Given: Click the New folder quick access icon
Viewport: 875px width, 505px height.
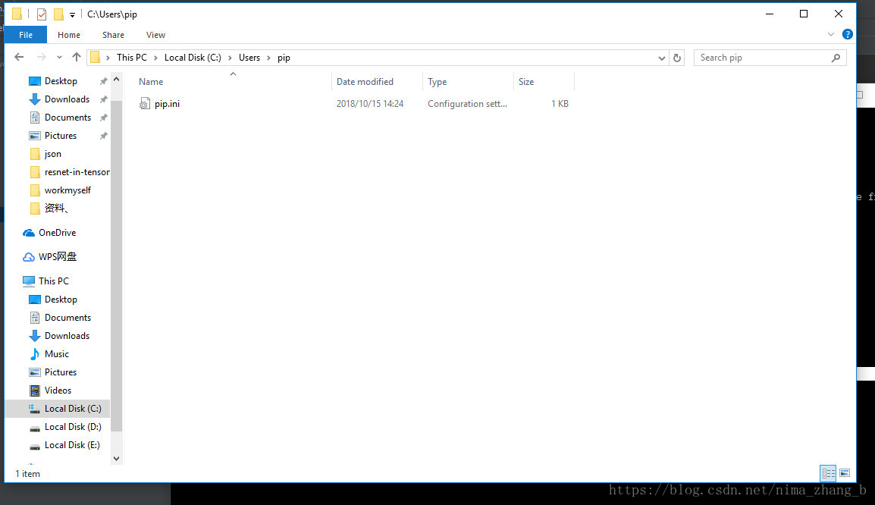Looking at the screenshot, I should coord(58,14).
